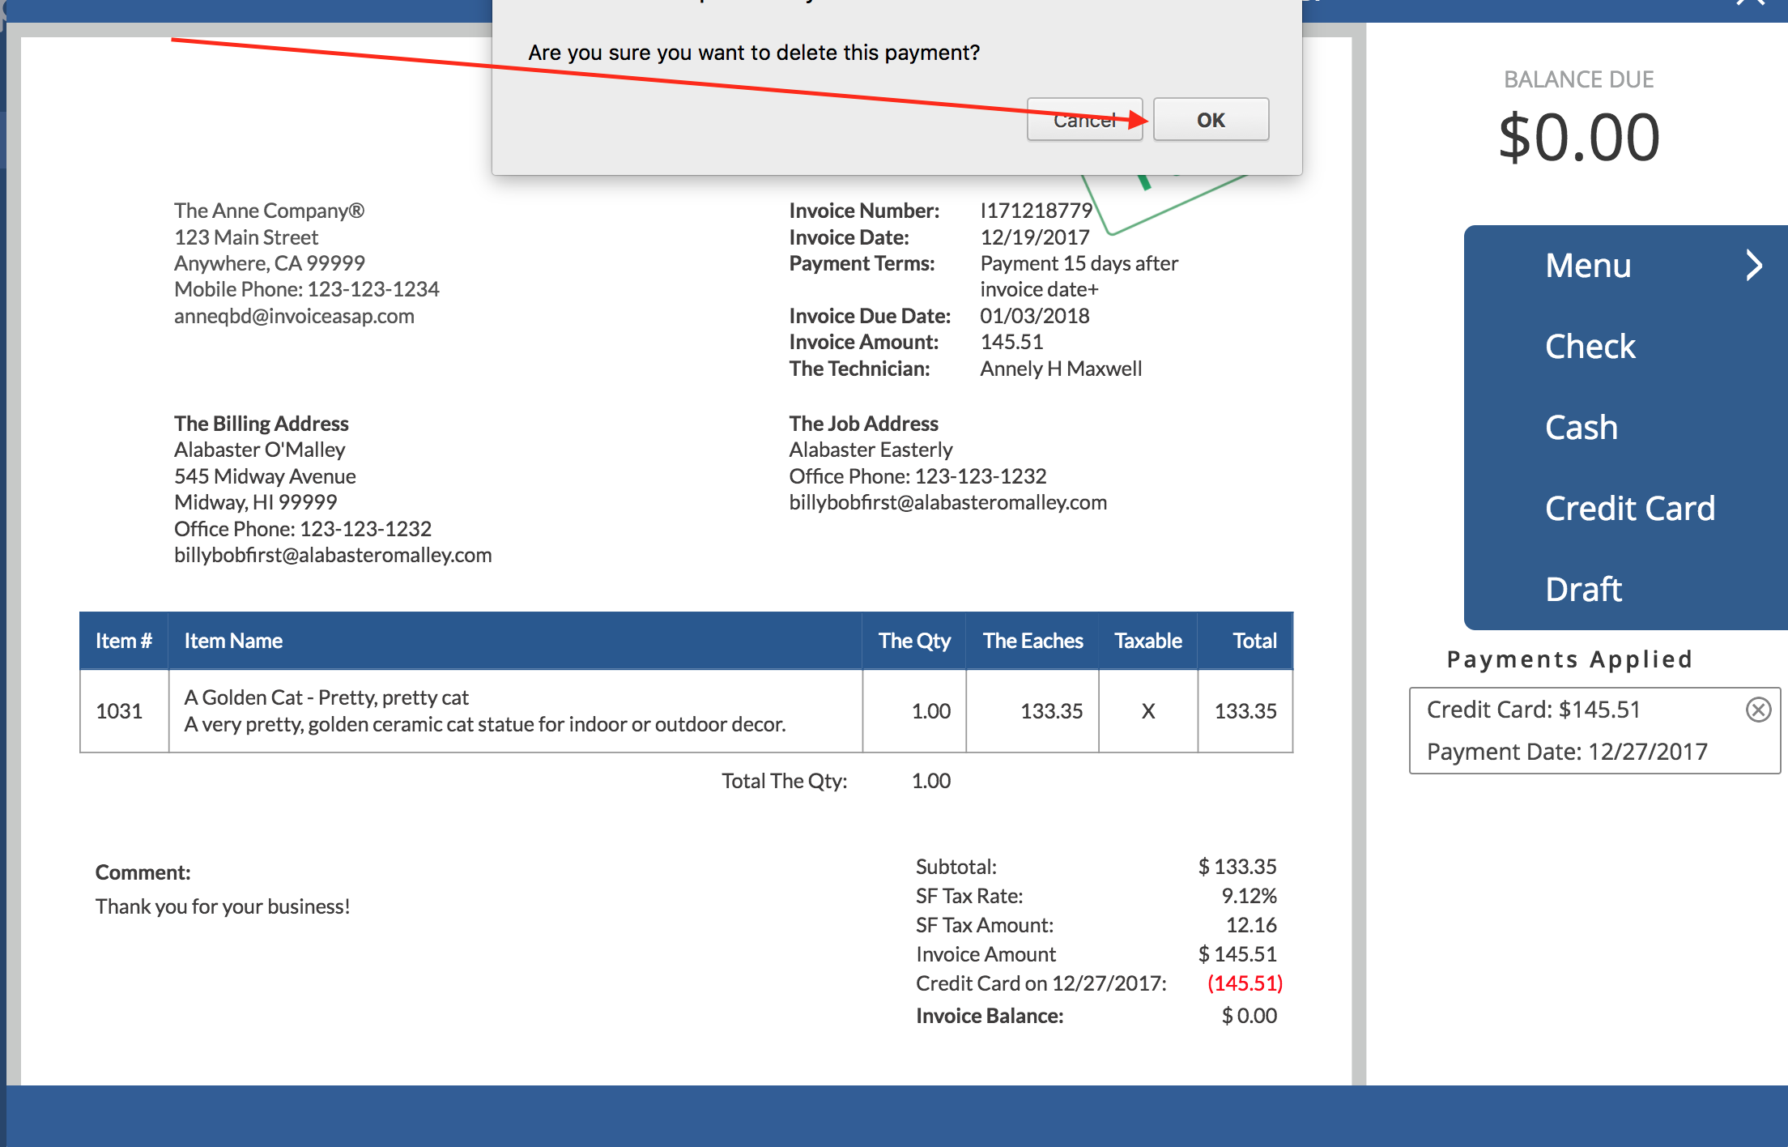Click the applied Credit Card $145.51 entry
The image size is (1788, 1147).
click(1533, 710)
